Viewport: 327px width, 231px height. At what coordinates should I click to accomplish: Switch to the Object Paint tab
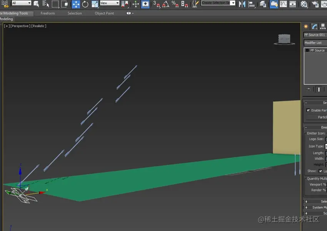(104, 13)
